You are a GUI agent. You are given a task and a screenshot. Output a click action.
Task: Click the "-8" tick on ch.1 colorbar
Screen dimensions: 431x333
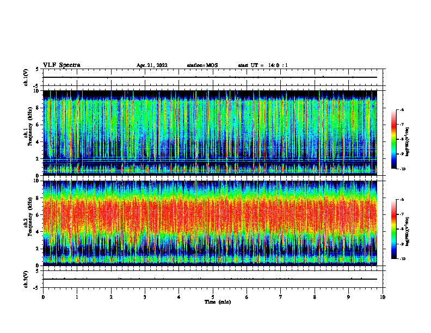[402, 139]
